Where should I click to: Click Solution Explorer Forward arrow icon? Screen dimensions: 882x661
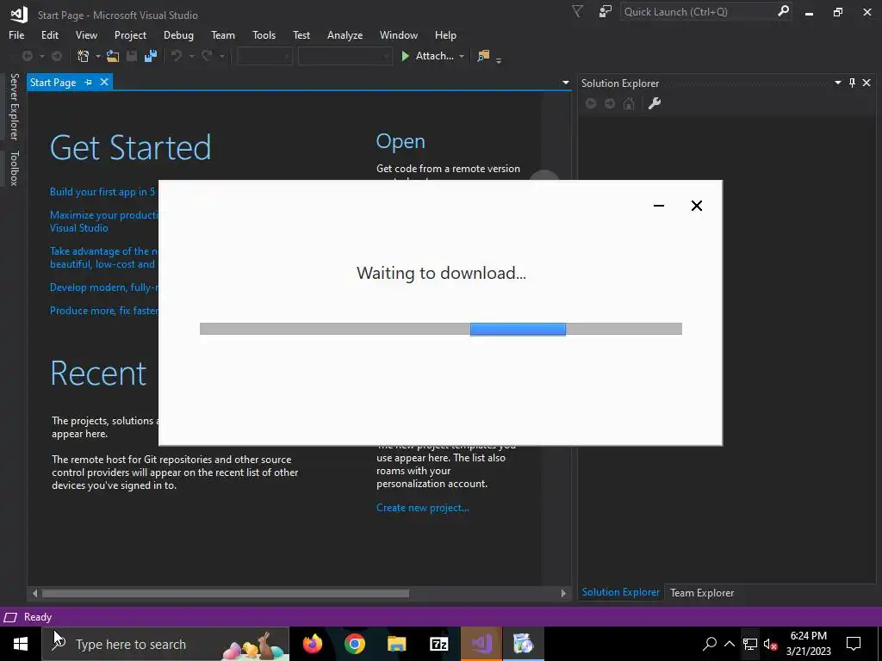610,103
